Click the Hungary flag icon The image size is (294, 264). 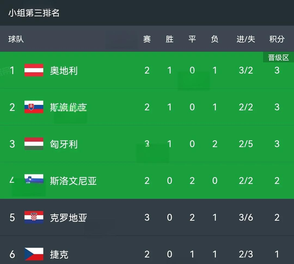point(34,144)
